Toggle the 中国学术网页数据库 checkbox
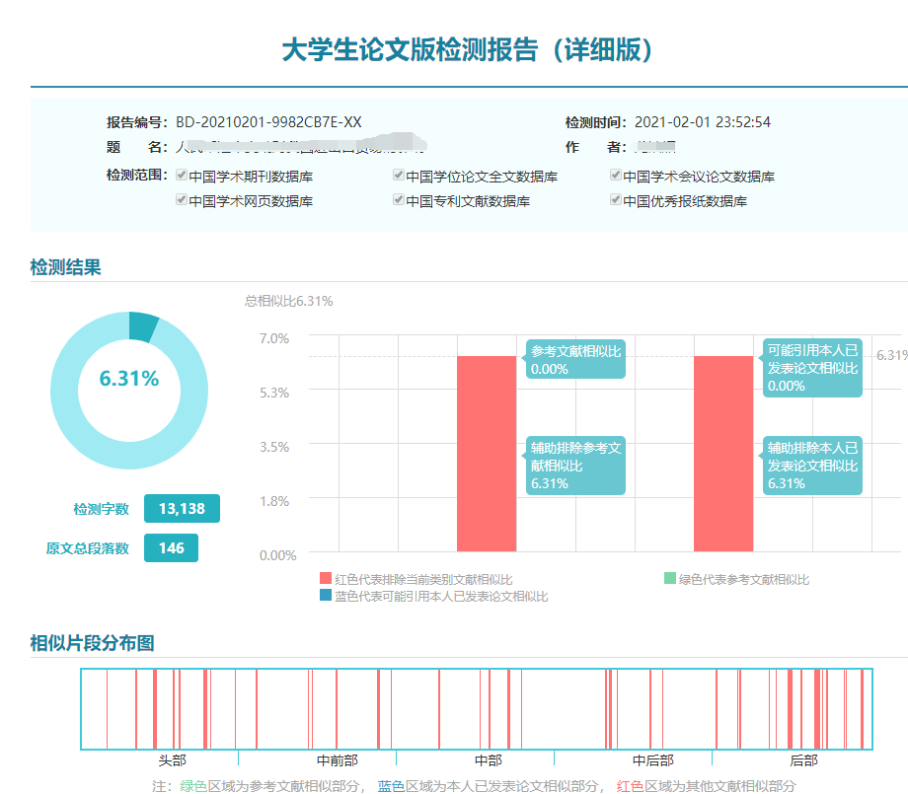908x794 pixels. click(x=182, y=200)
